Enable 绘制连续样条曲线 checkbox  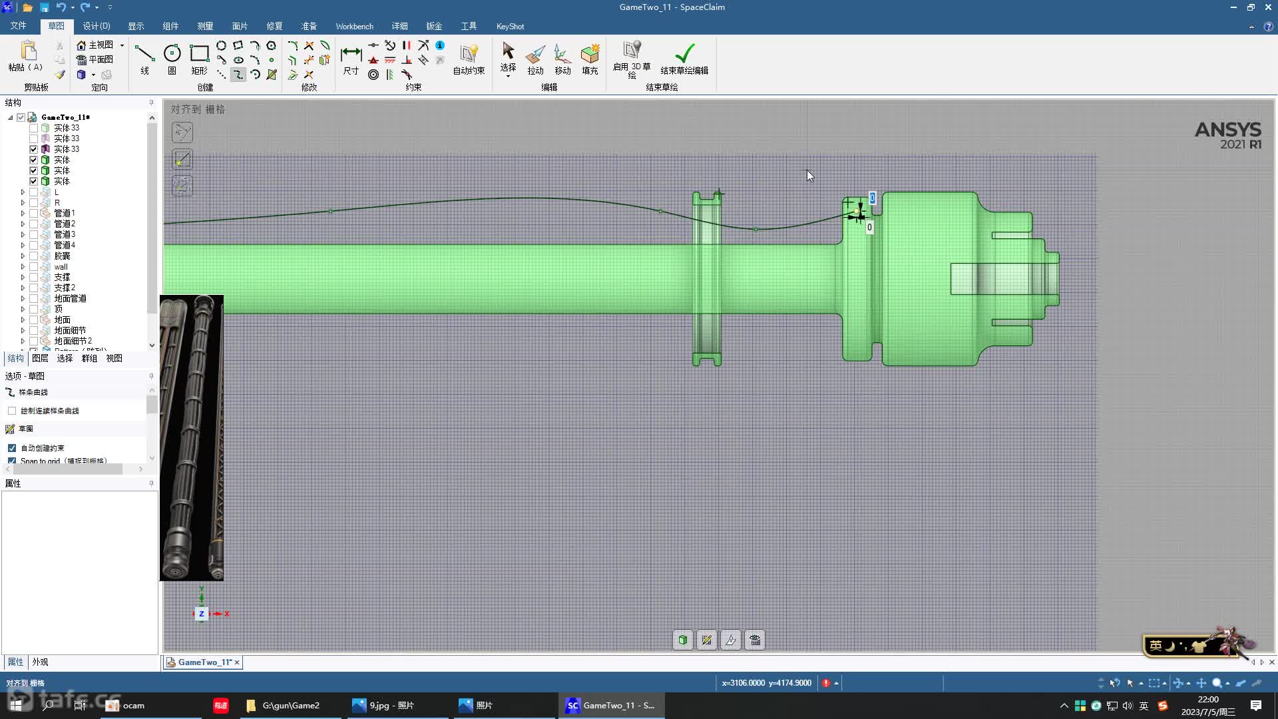pos(12,411)
